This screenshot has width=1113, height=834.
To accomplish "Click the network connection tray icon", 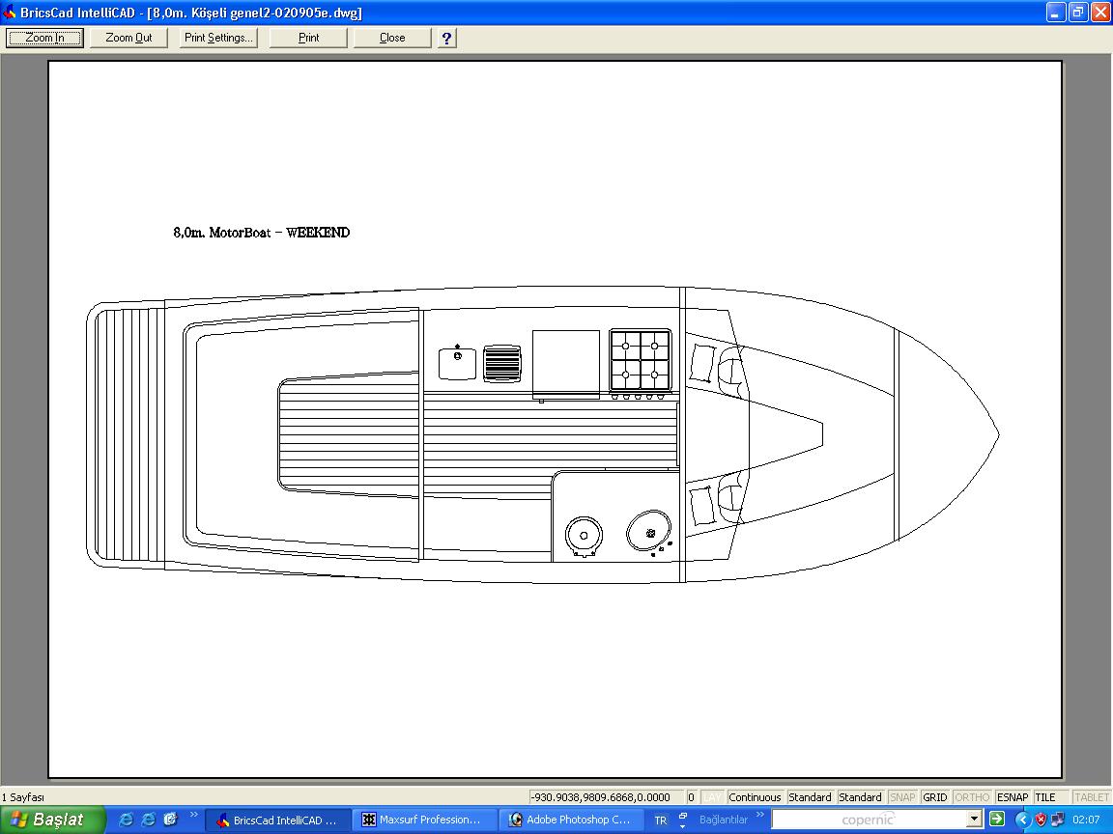I will click(1058, 820).
